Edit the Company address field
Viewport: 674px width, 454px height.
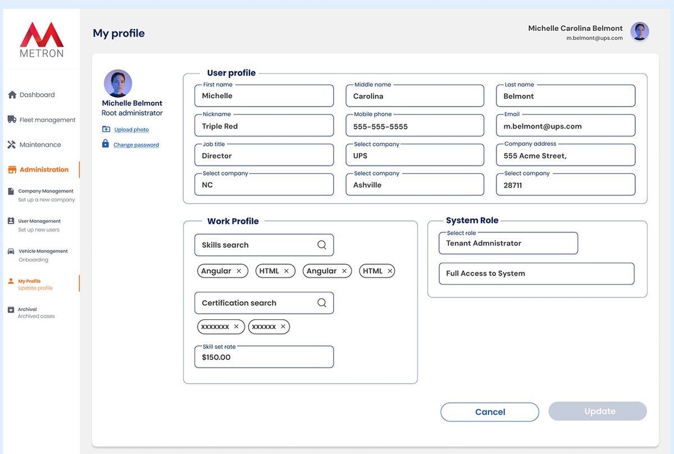point(566,155)
